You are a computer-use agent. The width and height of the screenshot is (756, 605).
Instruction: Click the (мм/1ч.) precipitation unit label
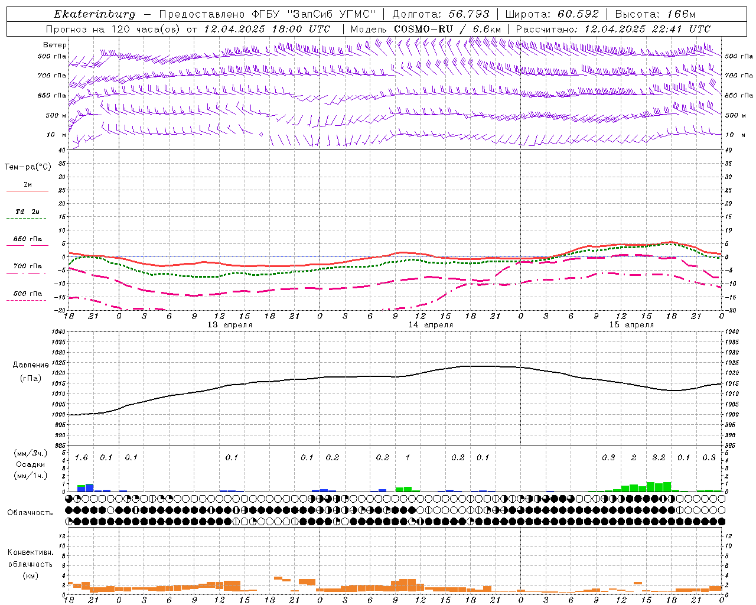point(31,476)
